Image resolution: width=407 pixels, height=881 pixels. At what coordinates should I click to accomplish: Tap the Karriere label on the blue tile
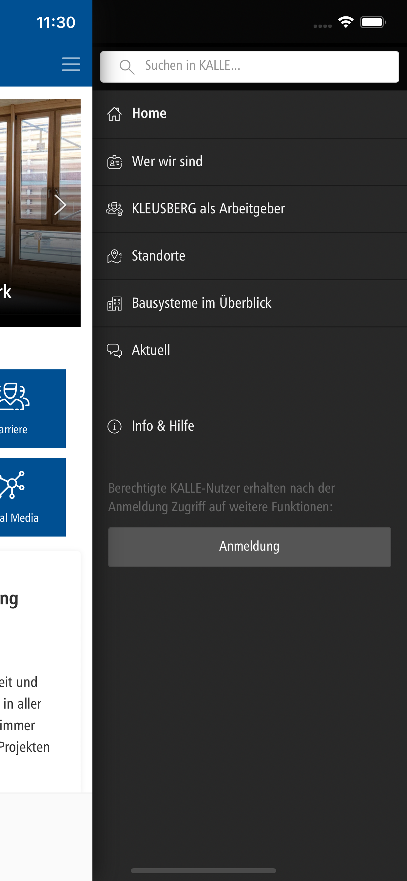click(14, 429)
